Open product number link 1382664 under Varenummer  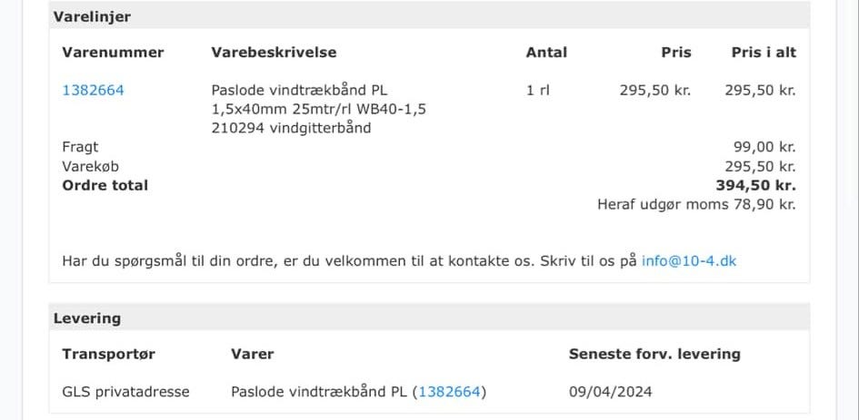(x=93, y=90)
